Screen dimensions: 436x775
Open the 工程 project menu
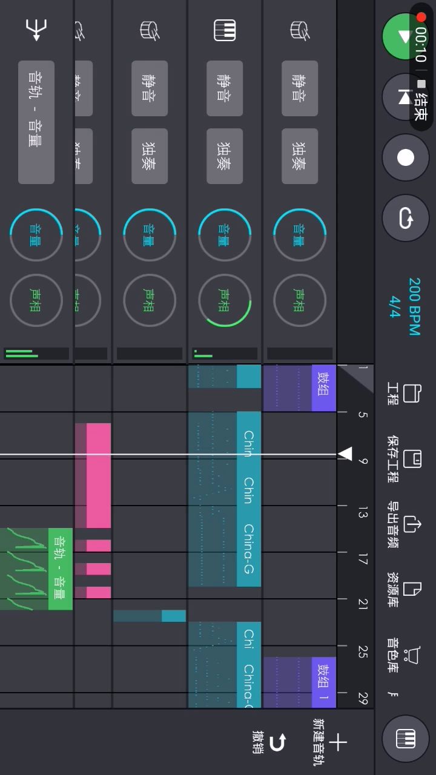coord(403,394)
